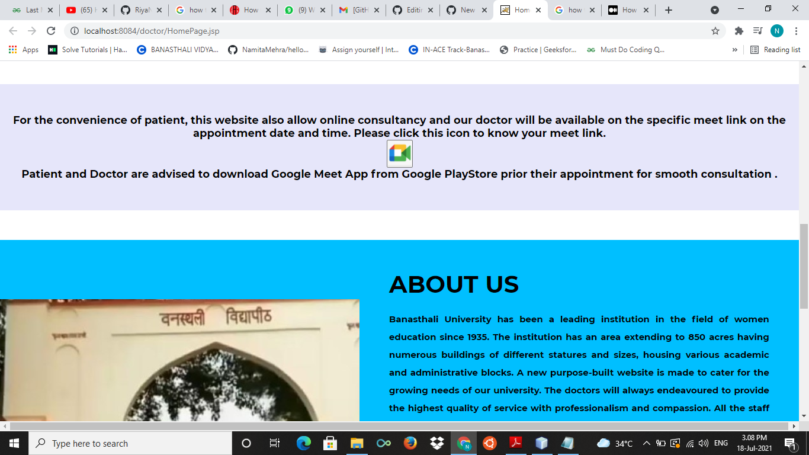This screenshot has width=809, height=455.
Task: Open the volume control in tray
Action: click(704, 443)
